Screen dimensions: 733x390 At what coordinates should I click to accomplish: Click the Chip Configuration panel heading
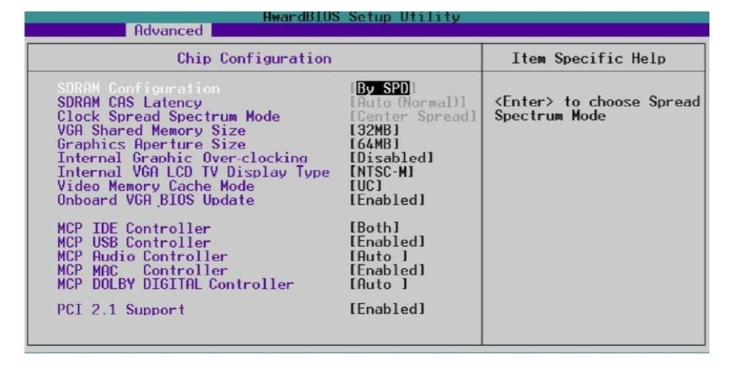pyautogui.click(x=254, y=59)
